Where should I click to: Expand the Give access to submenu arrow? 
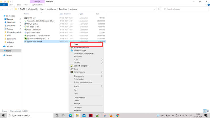click(x=102, y=76)
